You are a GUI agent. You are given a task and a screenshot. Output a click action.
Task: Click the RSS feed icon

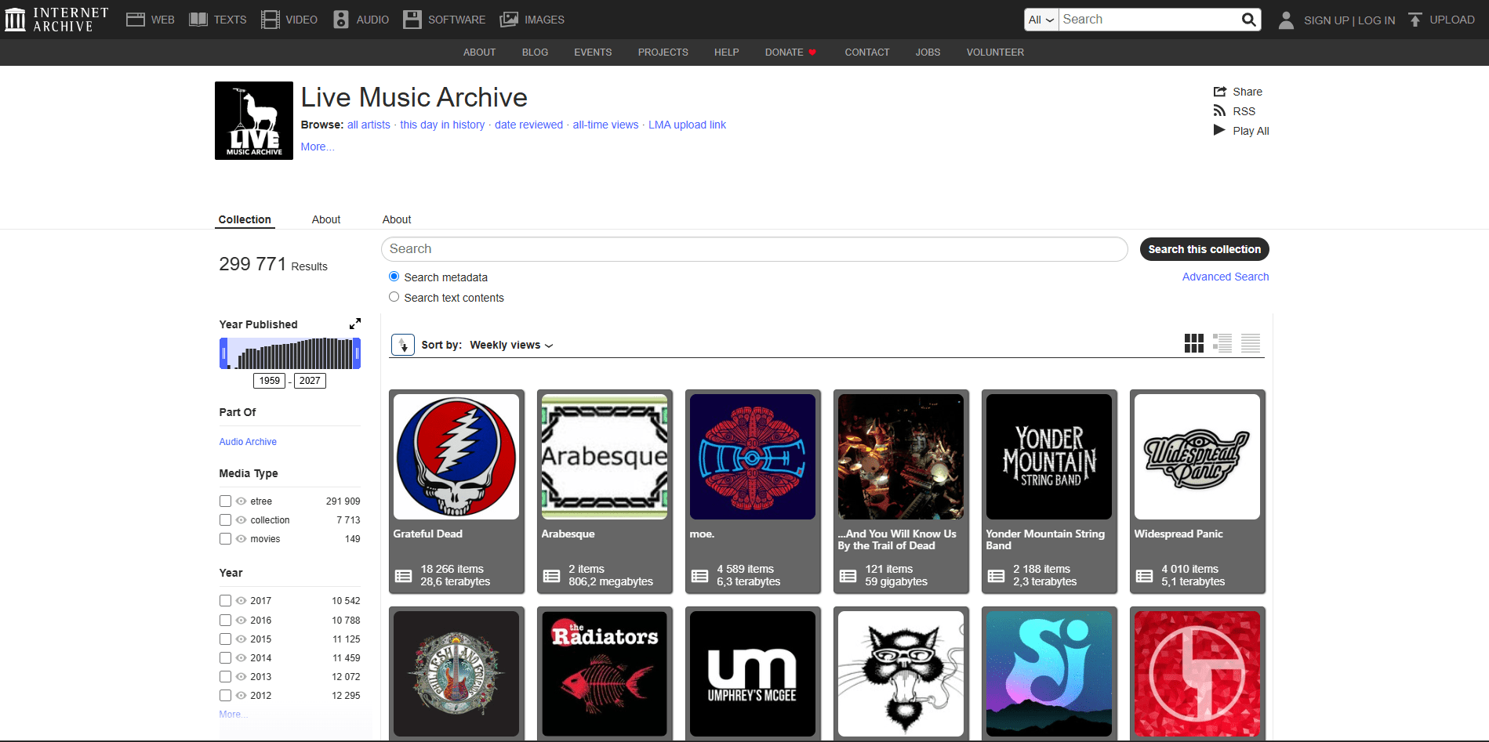pos(1219,110)
